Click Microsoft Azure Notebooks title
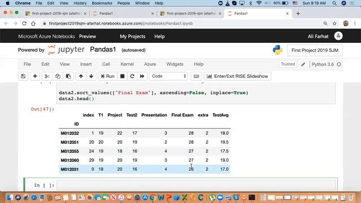This screenshot has height=203, width=361. (46, 36)
